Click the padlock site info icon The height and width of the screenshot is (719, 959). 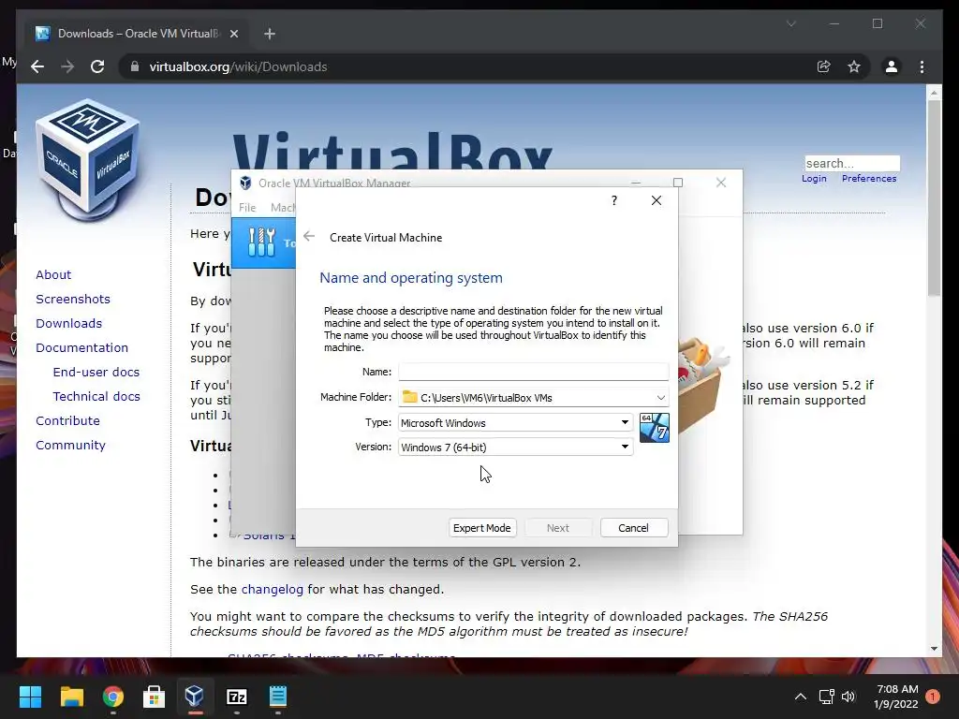(135, 66)
